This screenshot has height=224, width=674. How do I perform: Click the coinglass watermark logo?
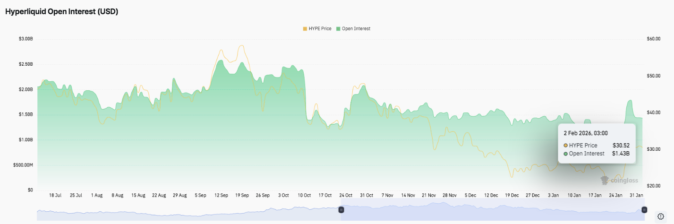coord(619,180)
